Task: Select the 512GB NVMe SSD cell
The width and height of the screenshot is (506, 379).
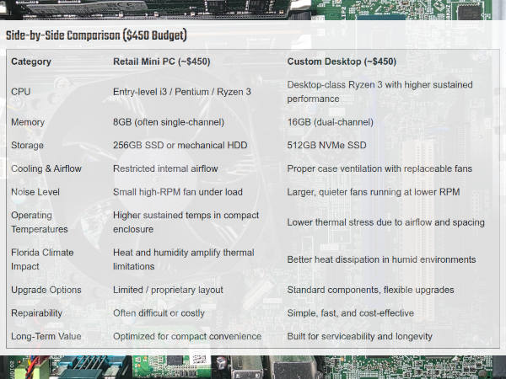Action: click(x=326, y=145)
